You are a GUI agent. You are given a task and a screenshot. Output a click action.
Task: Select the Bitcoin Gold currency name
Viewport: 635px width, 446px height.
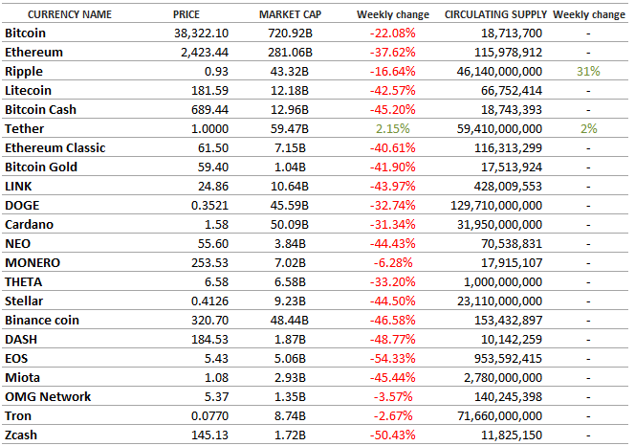pos(41,167)
